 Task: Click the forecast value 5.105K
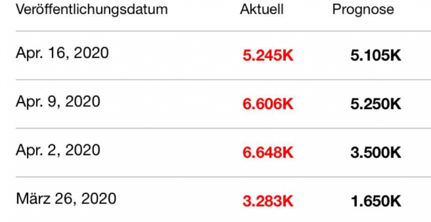click(375, 55)
